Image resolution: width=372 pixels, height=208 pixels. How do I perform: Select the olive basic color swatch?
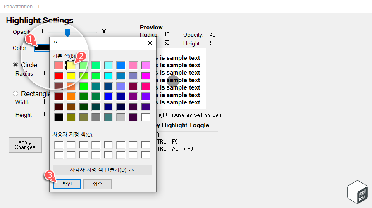click(x=71, y=117)
